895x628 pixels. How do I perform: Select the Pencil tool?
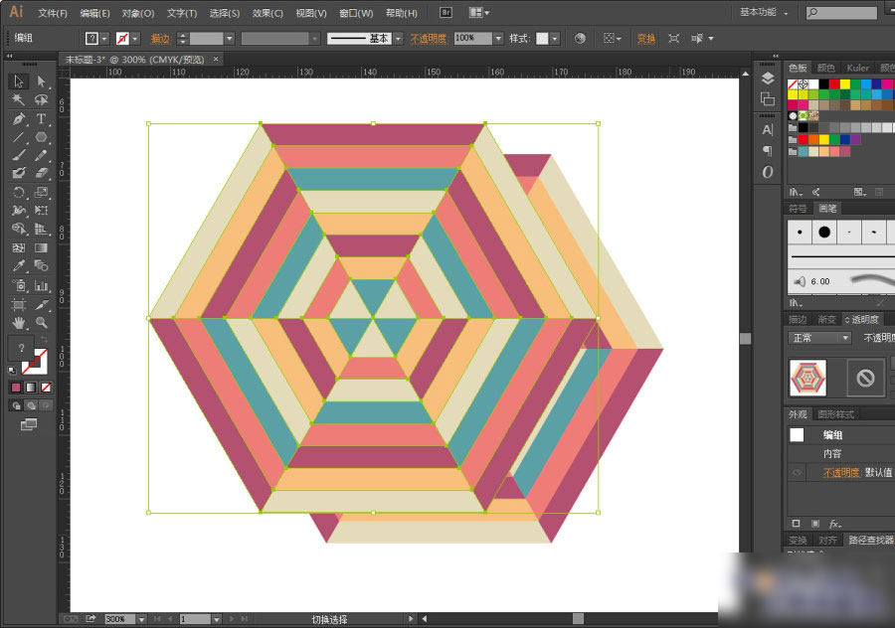coord(41,155)
